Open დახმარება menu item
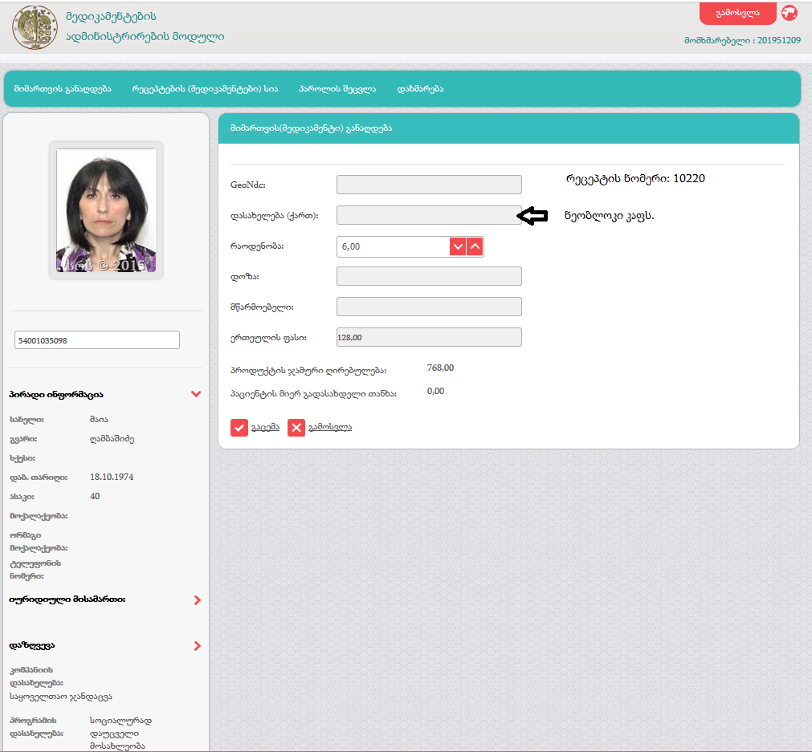Viewport: 812px width, 752px height. pos(420,89)
